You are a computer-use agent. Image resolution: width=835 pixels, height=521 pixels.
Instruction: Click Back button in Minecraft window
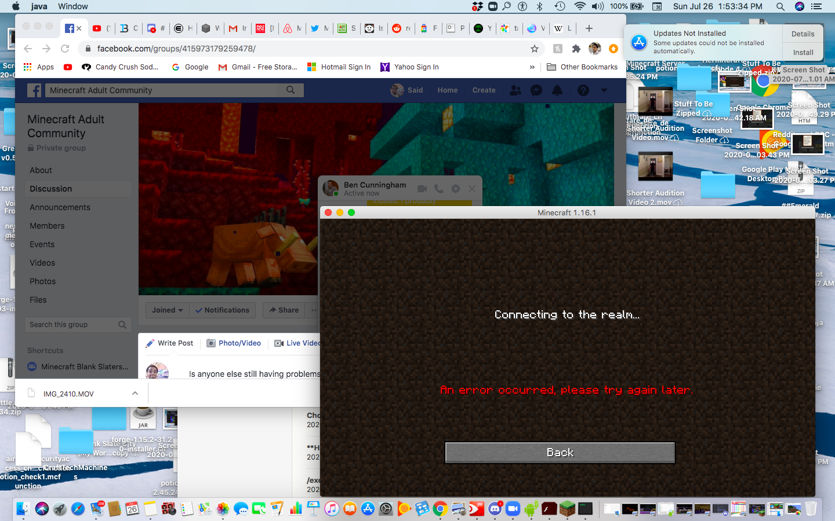tap(560, 453)
